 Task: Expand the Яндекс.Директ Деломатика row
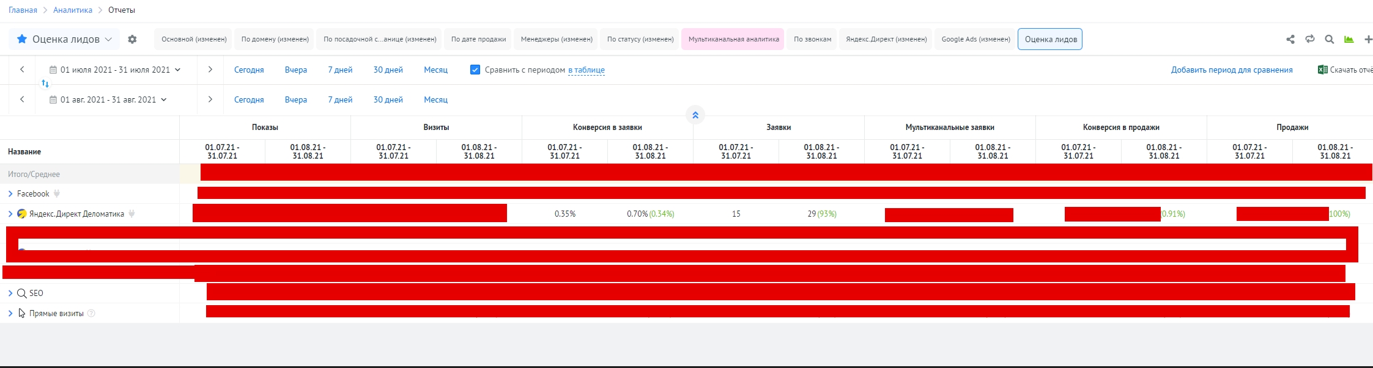click(x=10, y=214)
